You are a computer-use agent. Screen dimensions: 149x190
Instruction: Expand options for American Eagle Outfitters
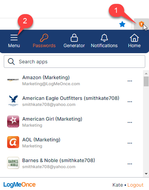coord(130,102)
